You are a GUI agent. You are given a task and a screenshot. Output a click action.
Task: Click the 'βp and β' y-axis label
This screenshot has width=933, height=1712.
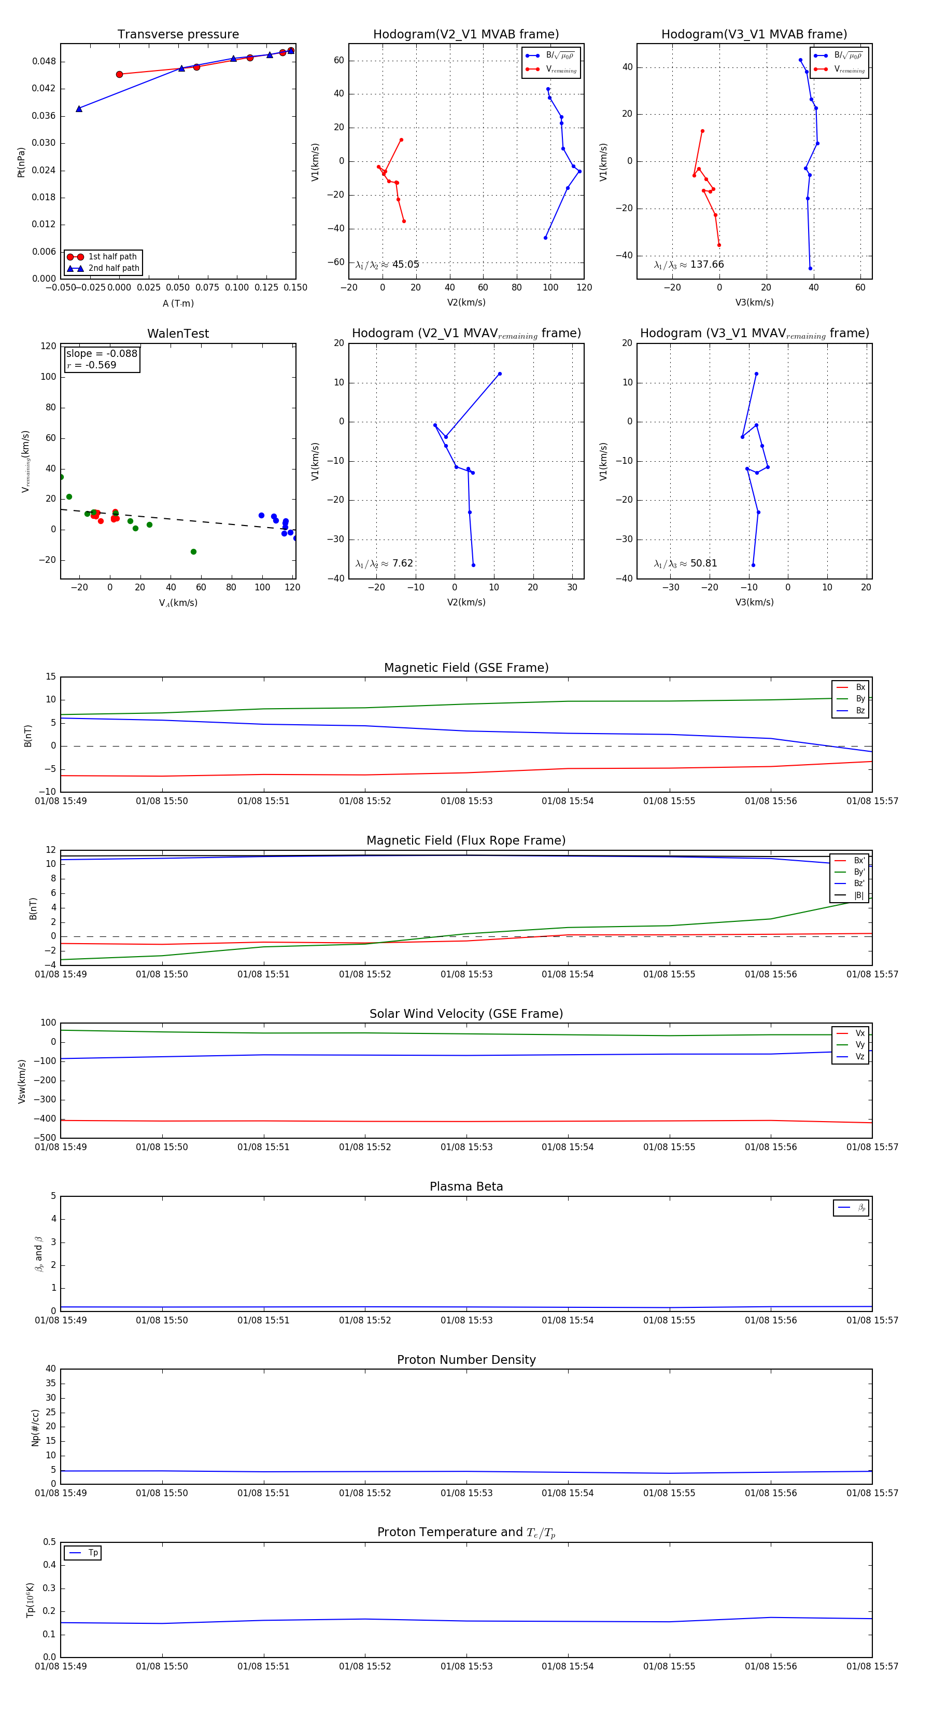pos(38,1254)
